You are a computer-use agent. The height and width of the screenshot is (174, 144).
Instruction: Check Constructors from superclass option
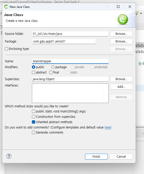pyautogui.click(x=33, y=117)
